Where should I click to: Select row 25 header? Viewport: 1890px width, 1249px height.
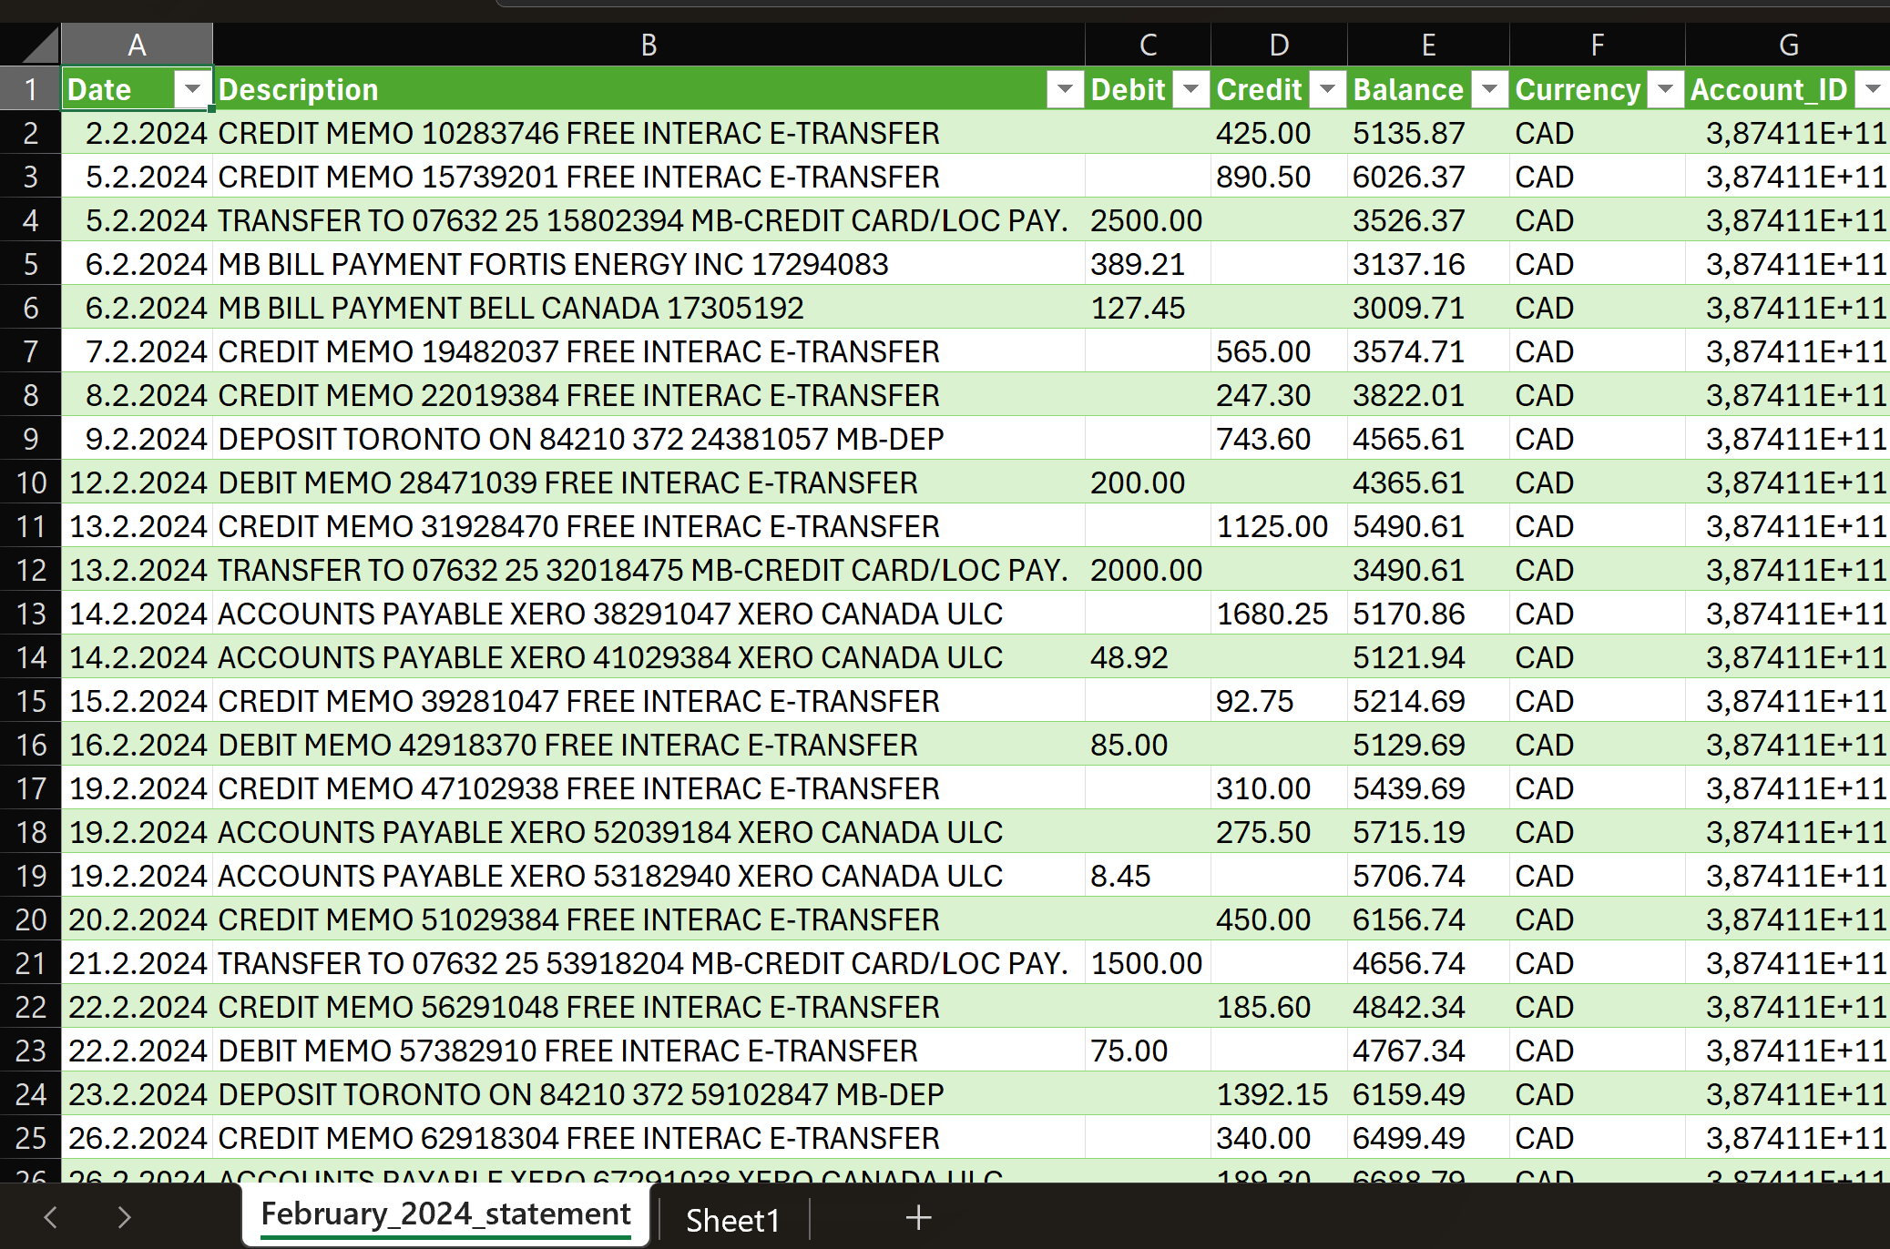click(x=31, y=1138)
